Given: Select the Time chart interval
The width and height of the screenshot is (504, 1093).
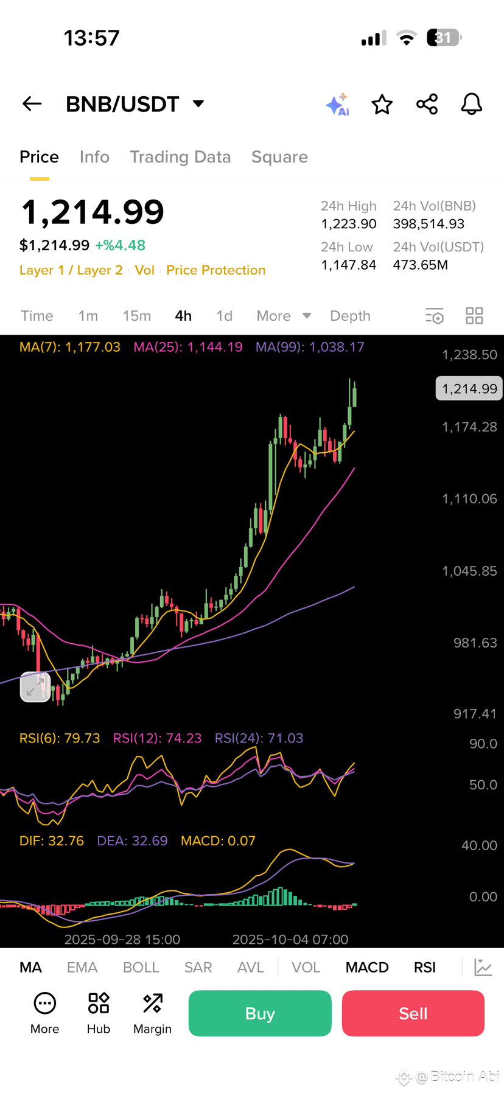Looking at the screenshot, I should click(x=37, y=316).
